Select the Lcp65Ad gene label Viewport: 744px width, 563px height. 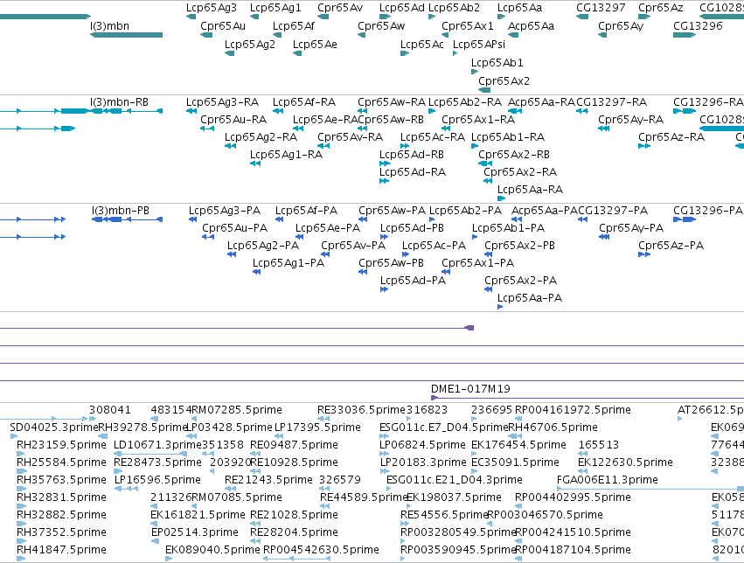click(x=401, y=8)
